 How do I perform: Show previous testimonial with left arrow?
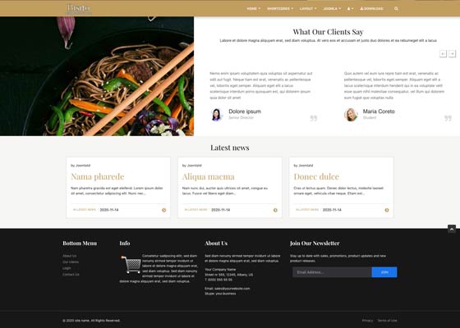click(x=443, y=53)
